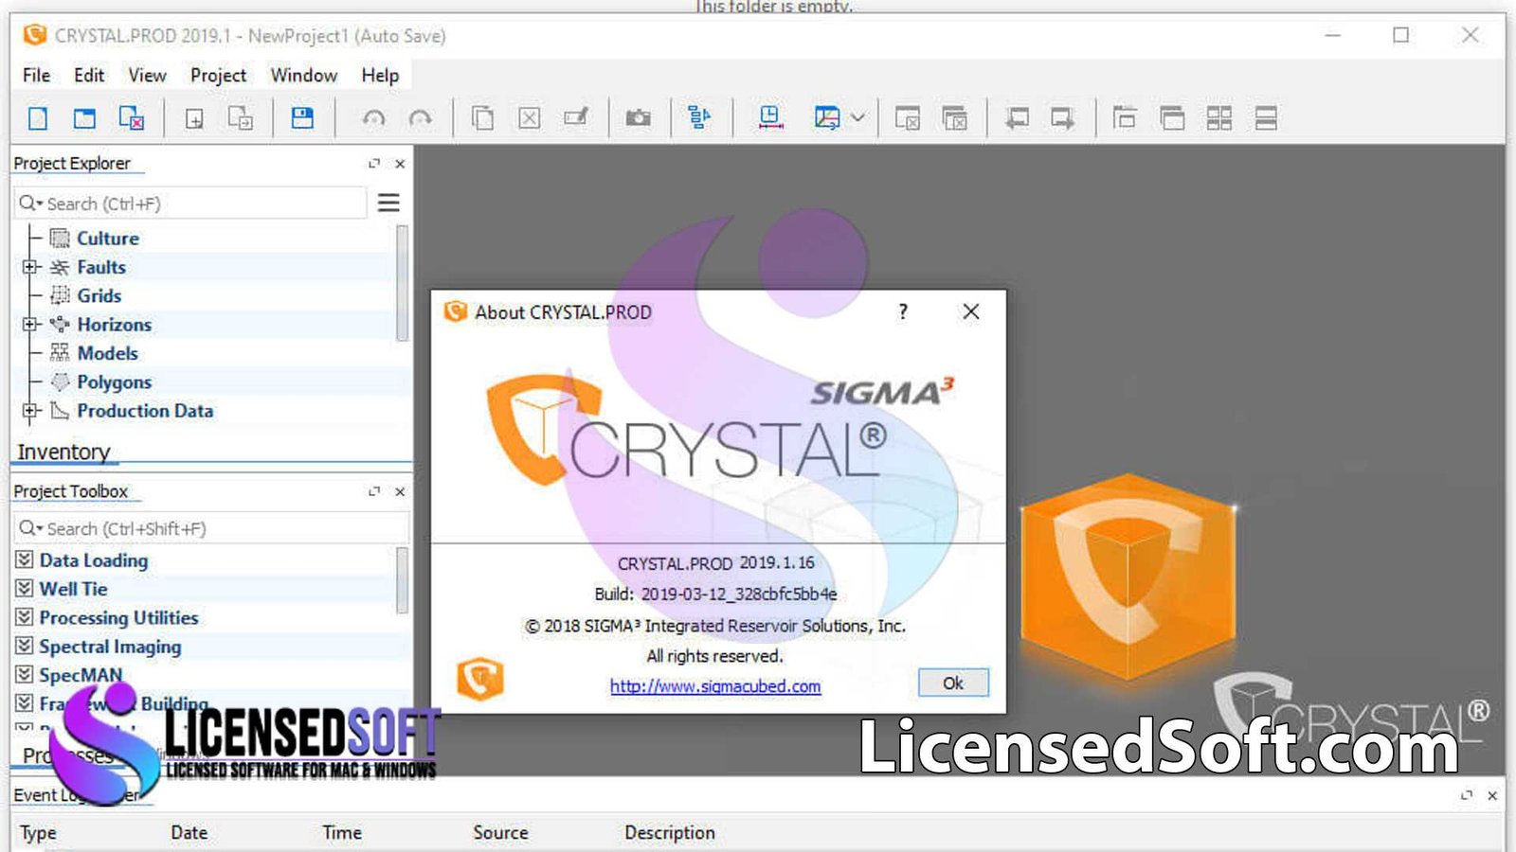This screenshot has width=1516, height=852.
Task: Click the Project Explorer search field
Action: (x=190, y=204)
